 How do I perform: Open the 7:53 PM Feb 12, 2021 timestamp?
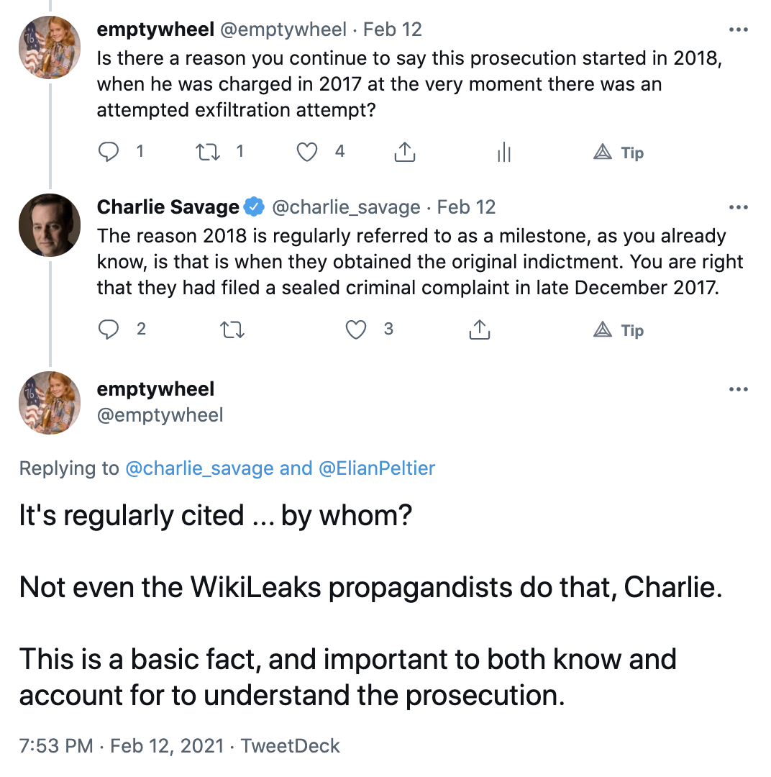coord(122,746)
